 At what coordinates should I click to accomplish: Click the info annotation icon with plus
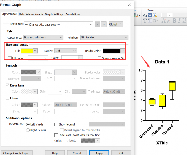coord(155,15)
